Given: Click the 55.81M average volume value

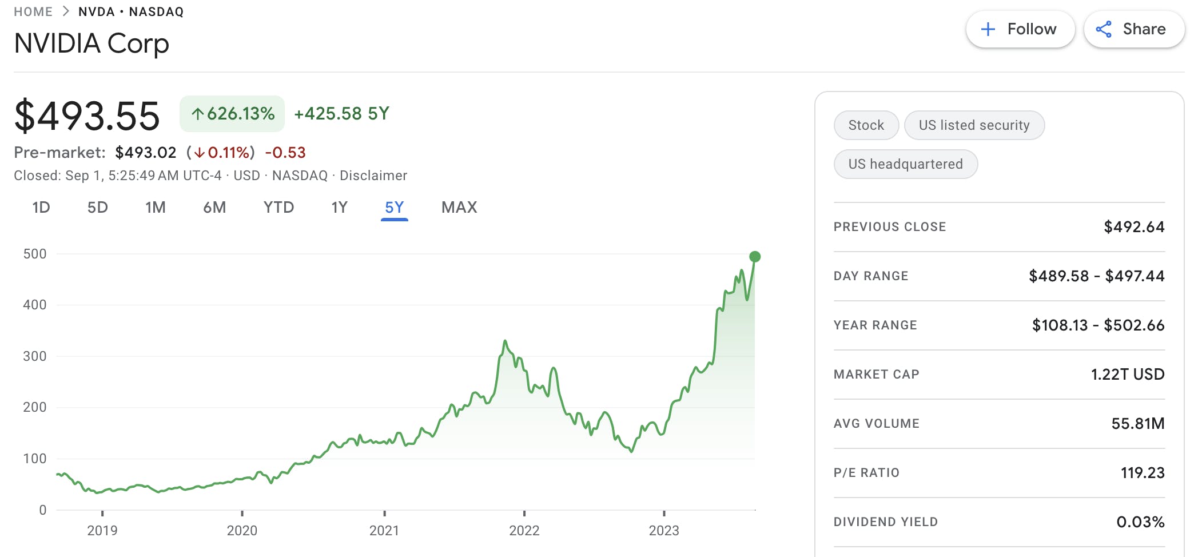Looking at the screenshot, I should pos(1138,424).
